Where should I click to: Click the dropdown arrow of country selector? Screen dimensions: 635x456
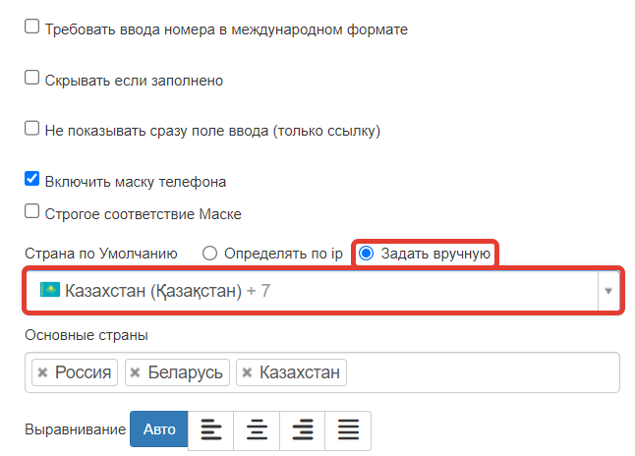[x=607, y=291]
